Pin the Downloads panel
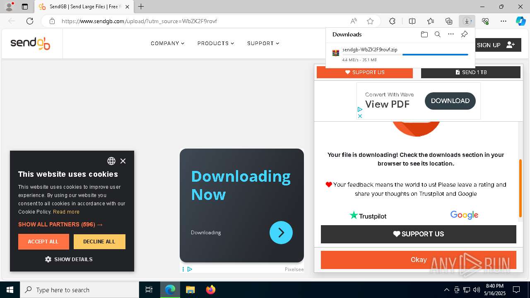Viewport: 530px width, 298px height. click(464, 34)
